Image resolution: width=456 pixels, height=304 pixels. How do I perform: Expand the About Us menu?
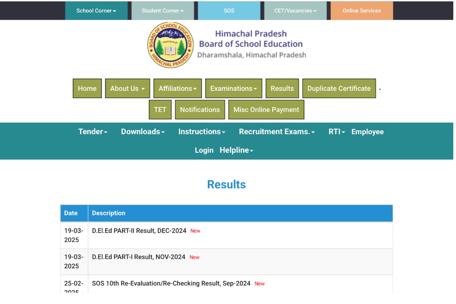click(128, 89)
